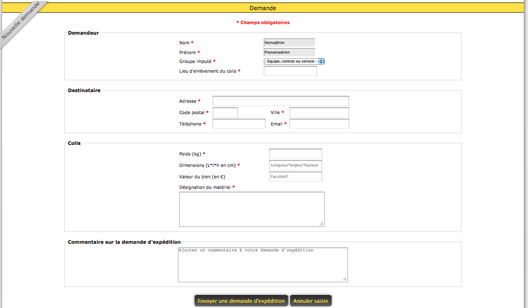This screenshot has width=528, height=308.
Task: Focus the Lieu d'enlèvement du colis field
Action: [290, 71]
